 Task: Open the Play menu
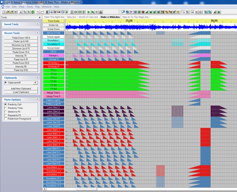point(37,6)
